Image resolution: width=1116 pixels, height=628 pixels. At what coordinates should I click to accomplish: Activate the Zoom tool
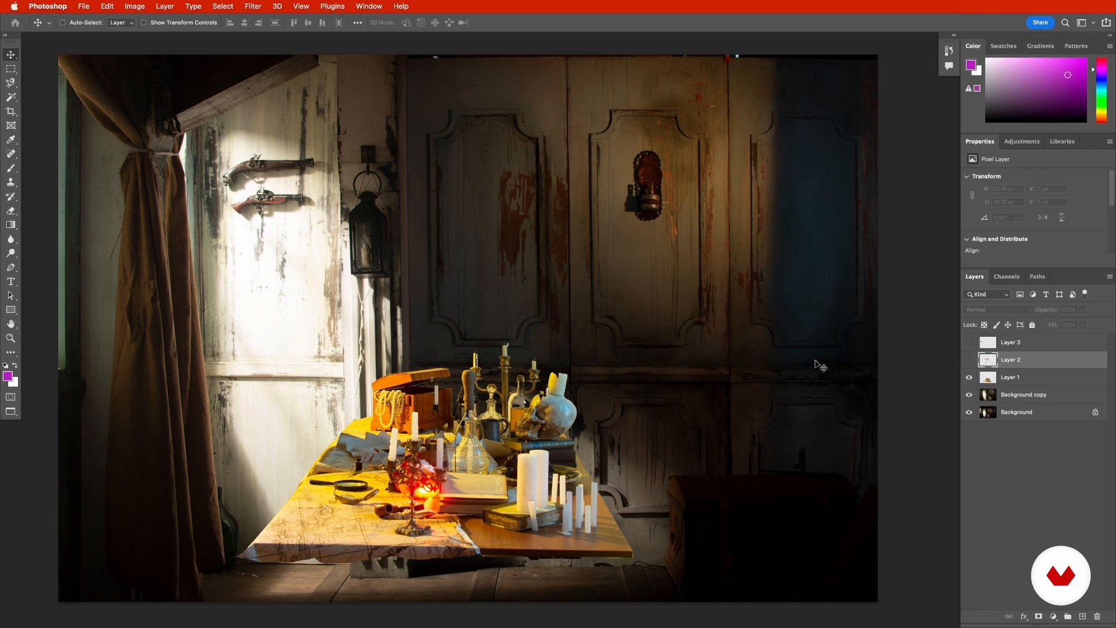click(x=10, y=338)
